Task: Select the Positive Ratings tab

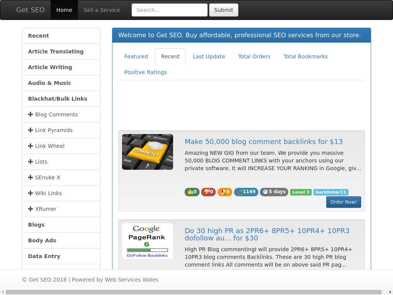Action: (x=145, y=72)
